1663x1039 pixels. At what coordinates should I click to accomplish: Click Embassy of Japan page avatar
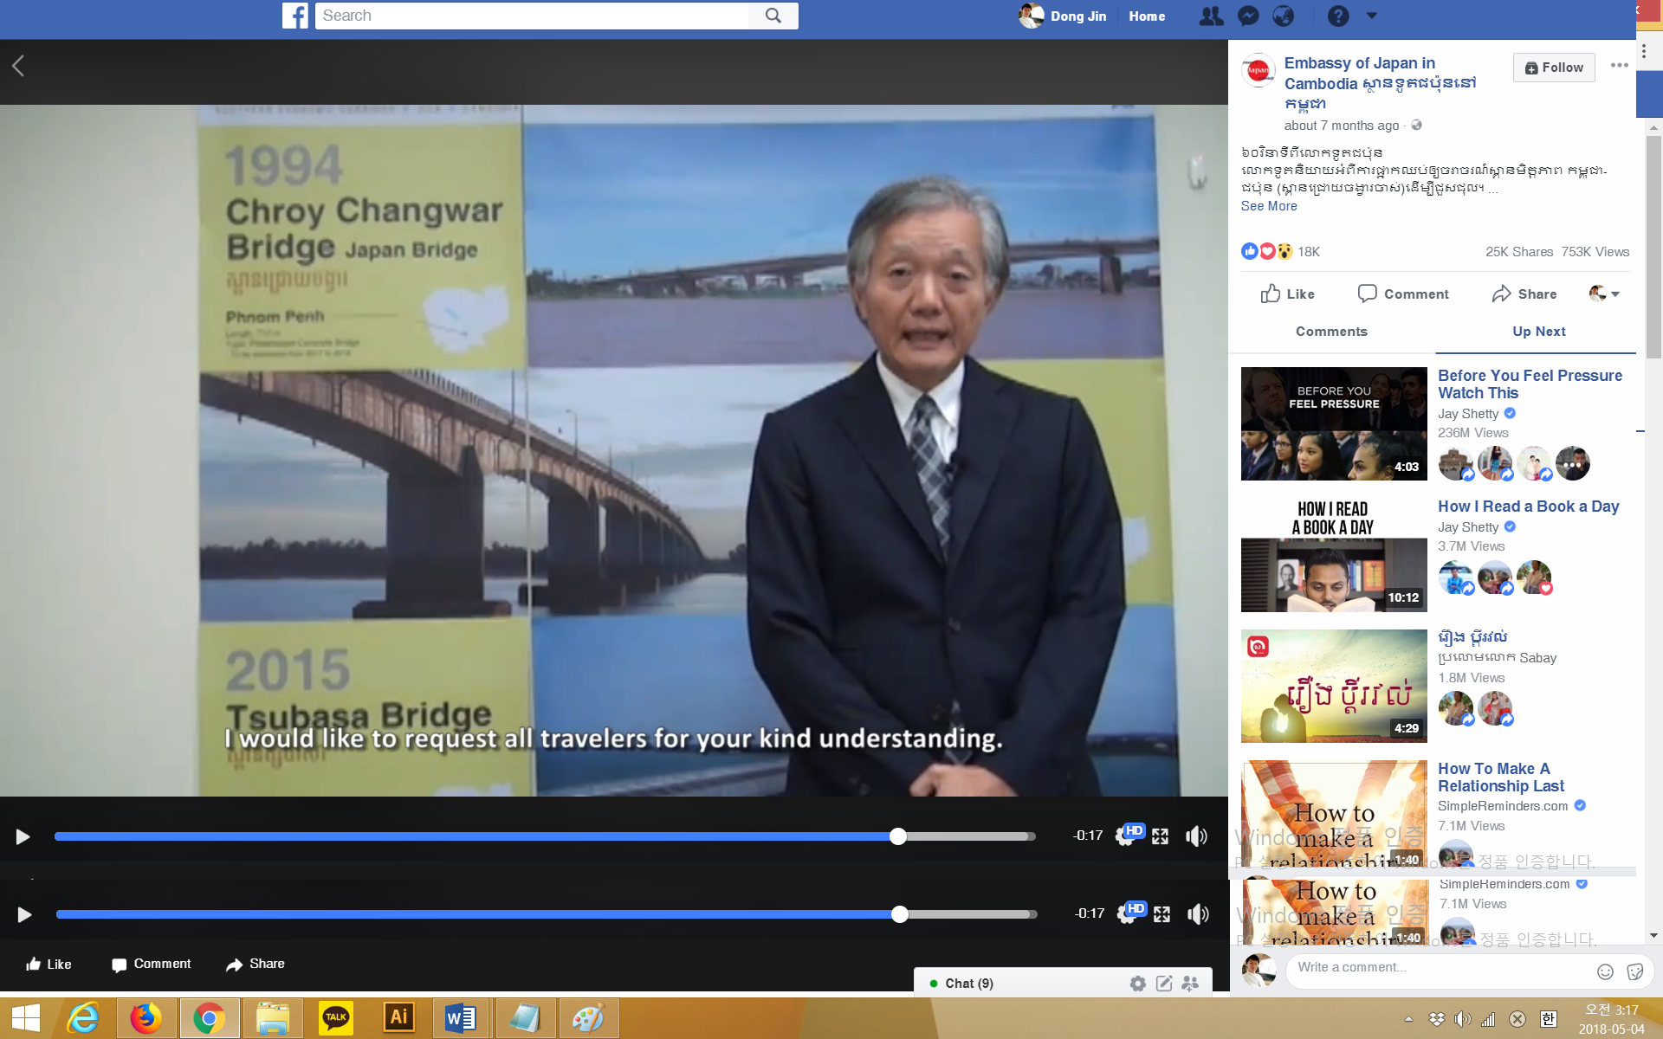tap(1258, 70)
